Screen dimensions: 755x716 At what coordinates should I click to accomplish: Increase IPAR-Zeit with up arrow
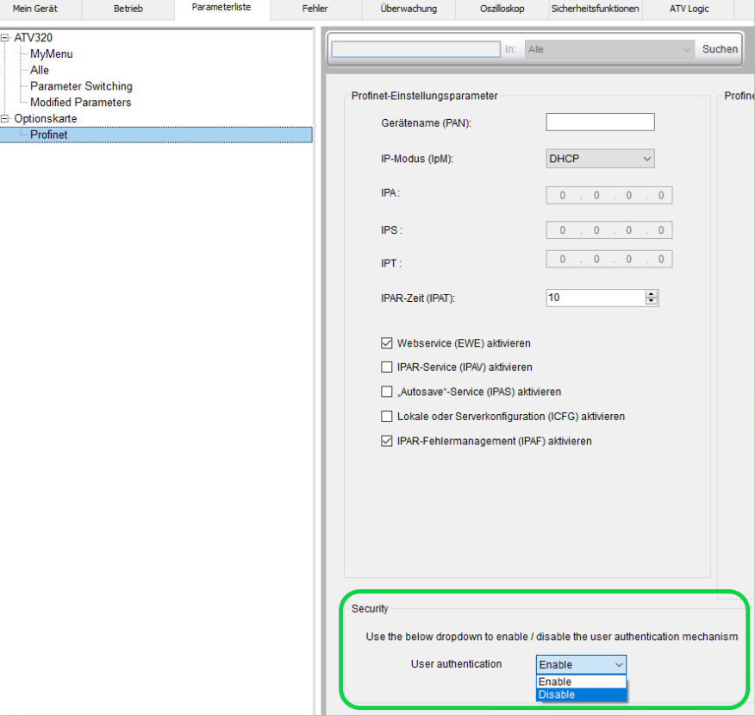click(x=651, y=294)
